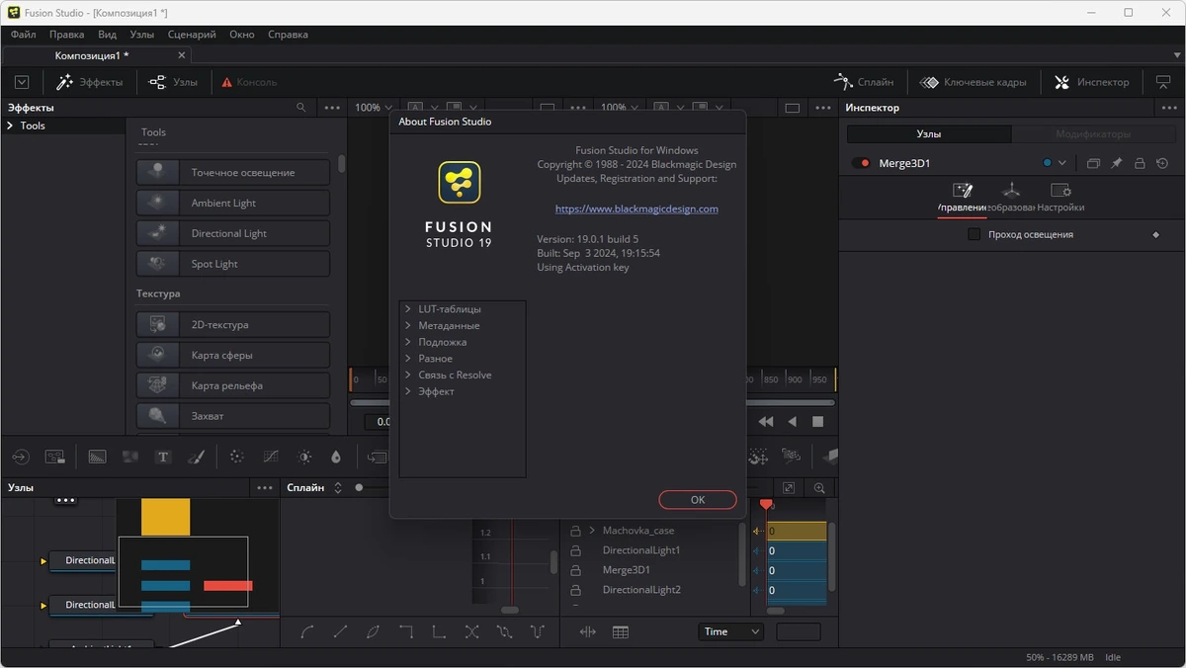This screenshot has height=668, width=1186.
Task: Expand the Подложка category
Action: coord(407,342)
